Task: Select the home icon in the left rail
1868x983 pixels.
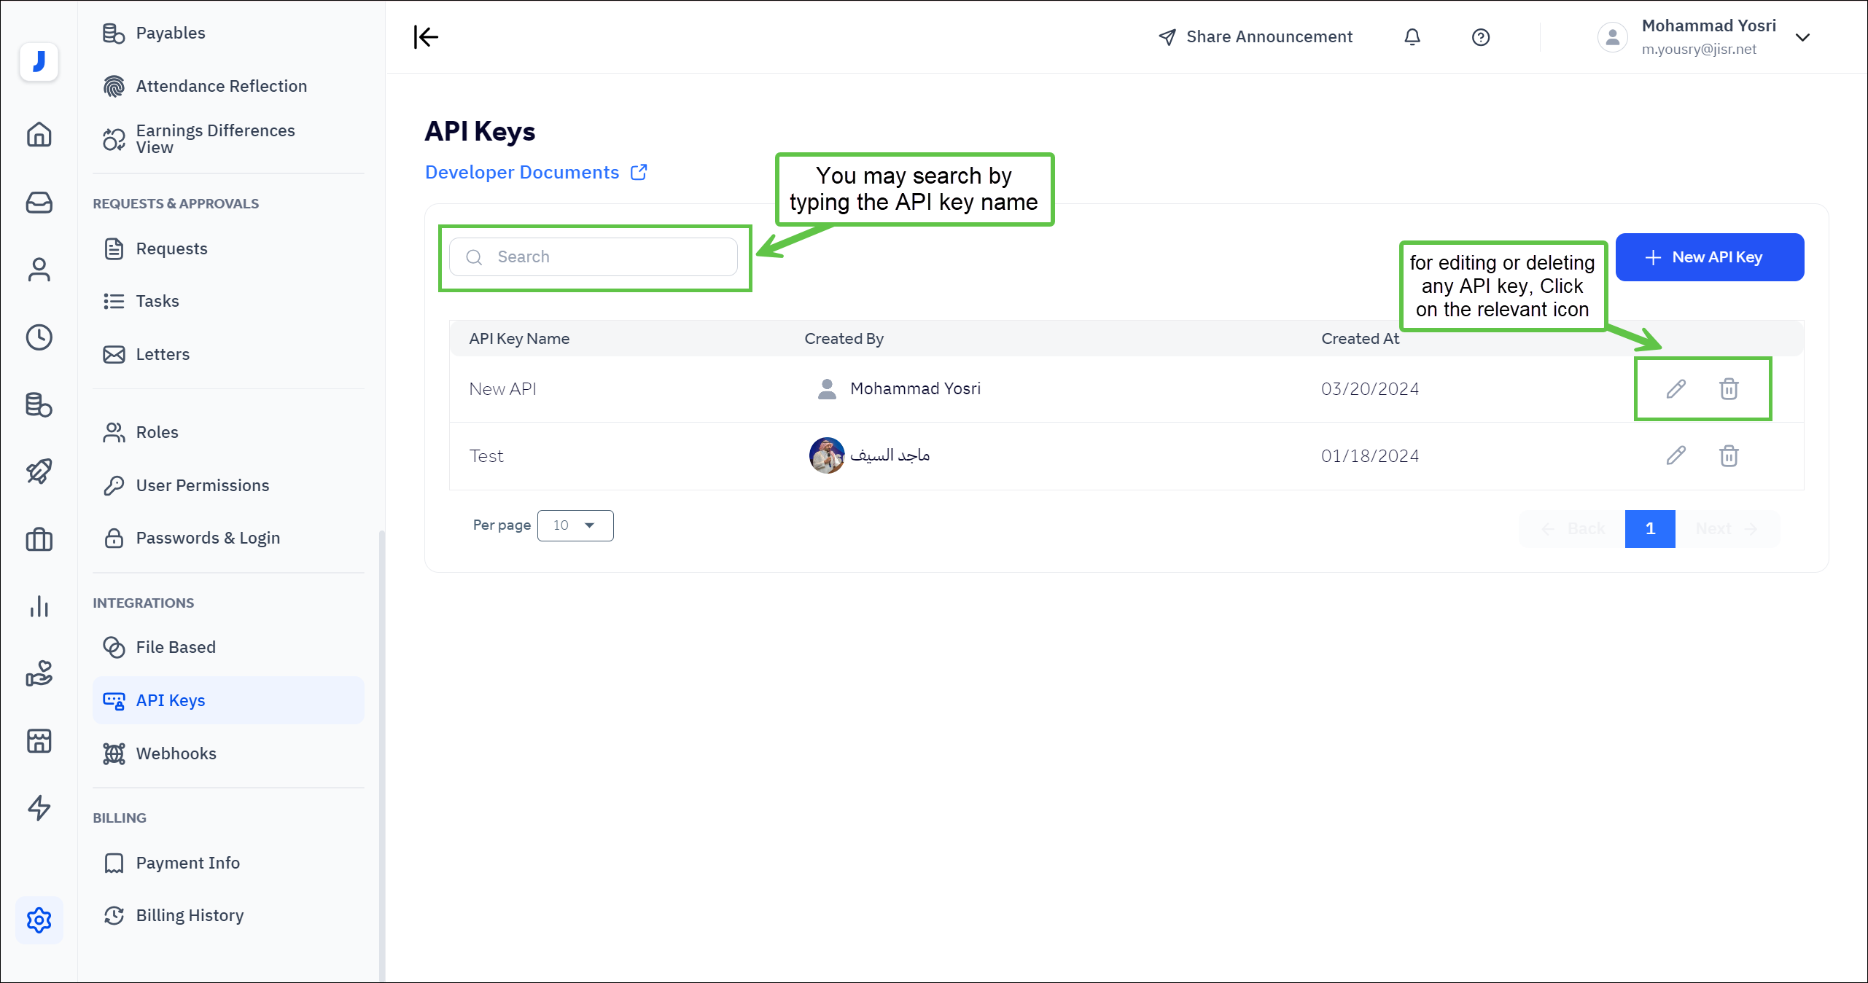Action: pyautogui.click(x=39, y=135)
